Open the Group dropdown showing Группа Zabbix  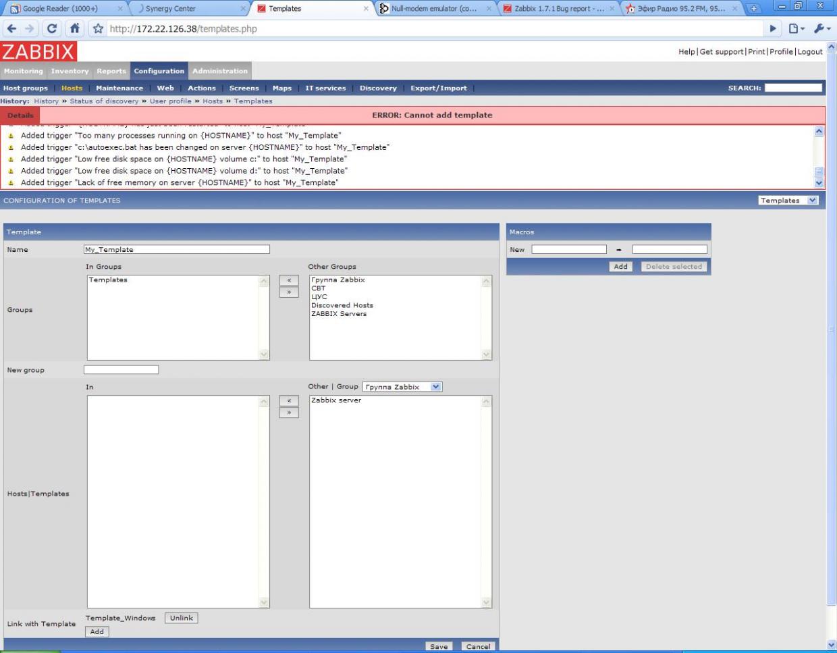pos(402,387)
